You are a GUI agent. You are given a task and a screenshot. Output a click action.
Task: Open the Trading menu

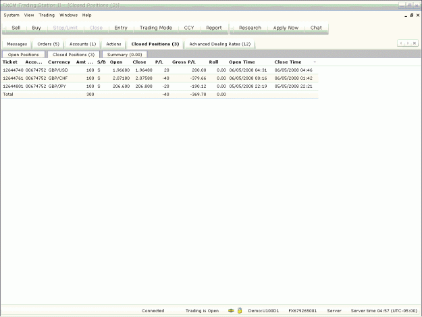[x=47, y=15]
